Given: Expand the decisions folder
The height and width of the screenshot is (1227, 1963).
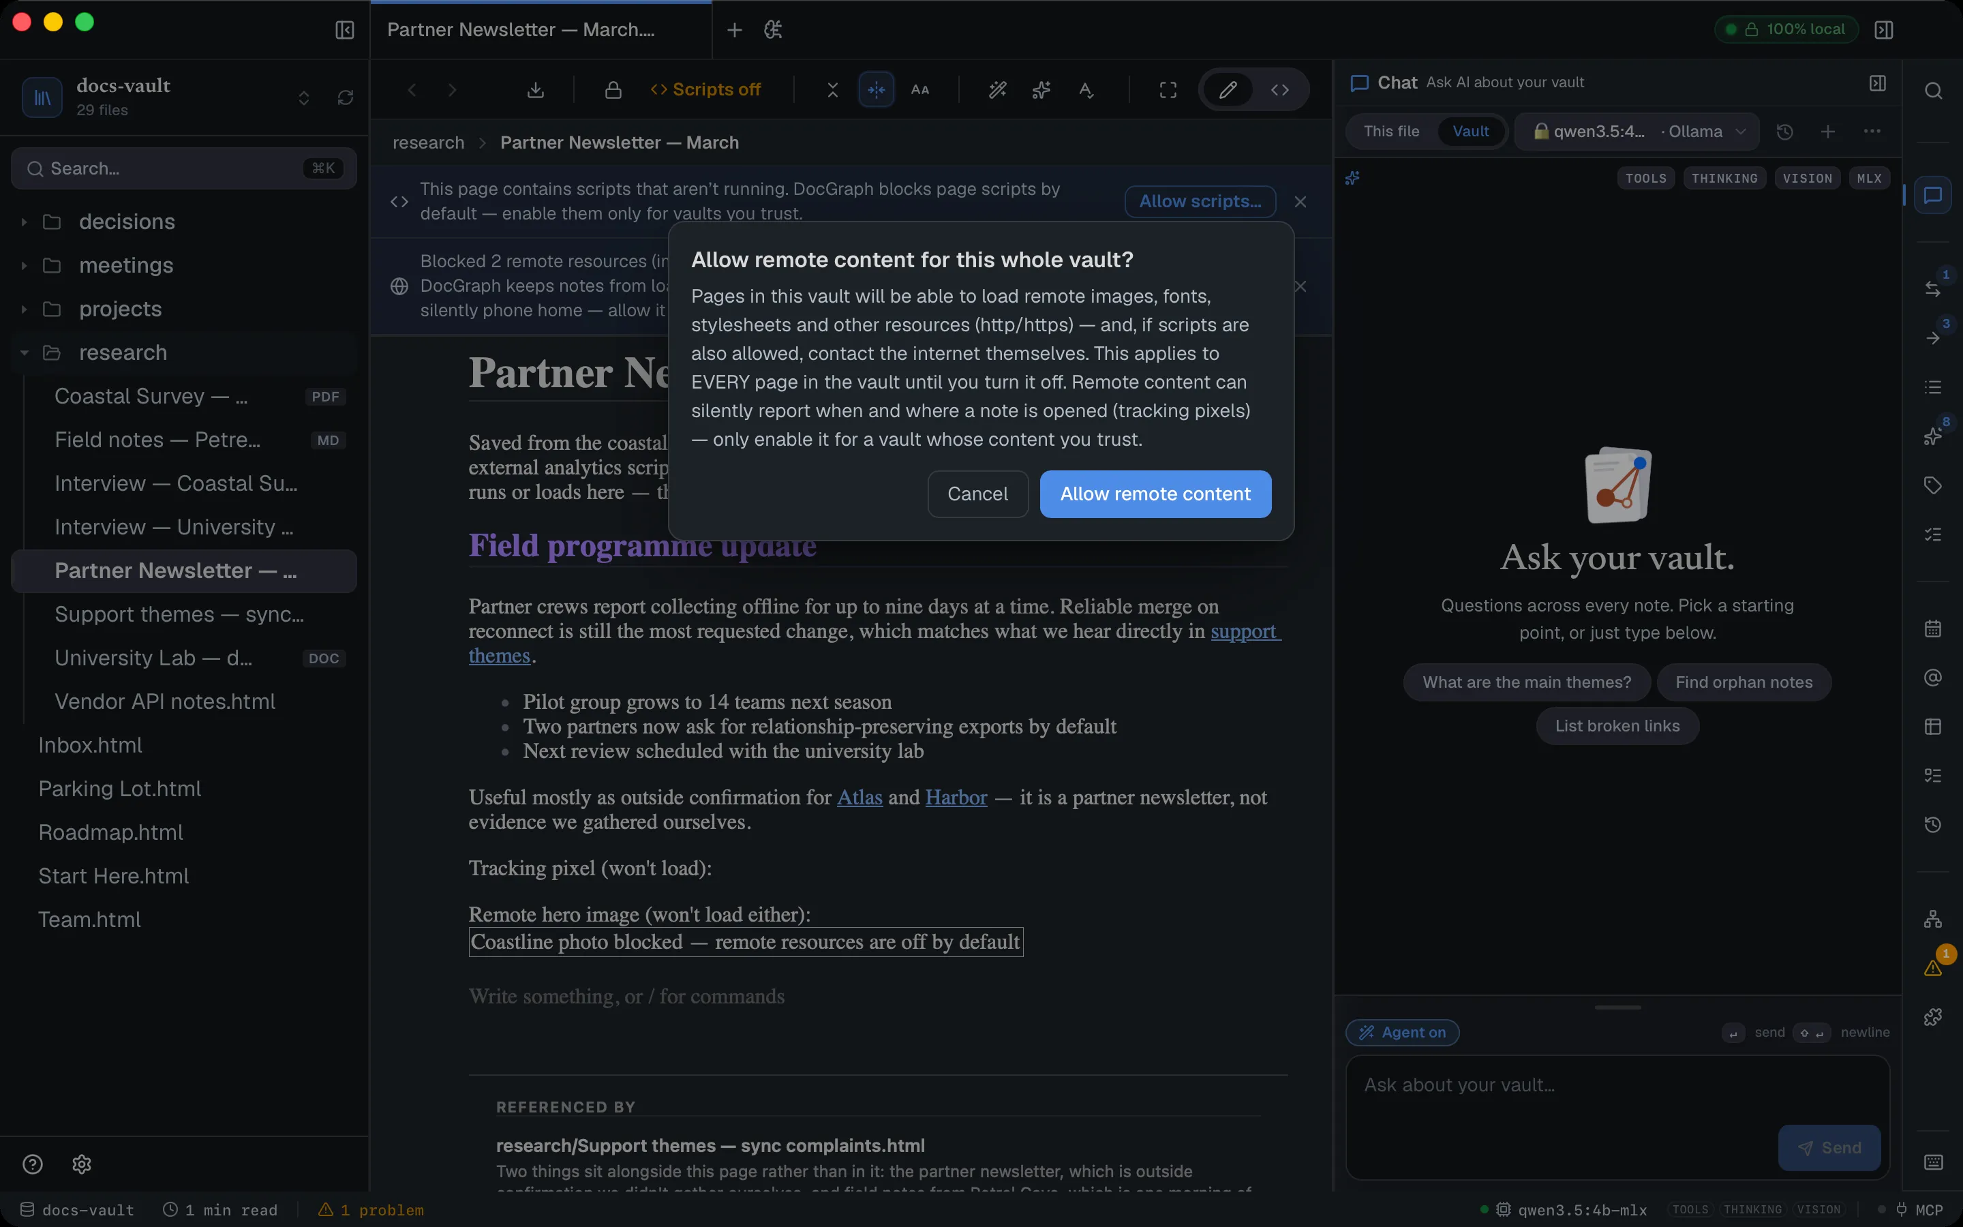Looking at the screenshot, I should point(24,222).
